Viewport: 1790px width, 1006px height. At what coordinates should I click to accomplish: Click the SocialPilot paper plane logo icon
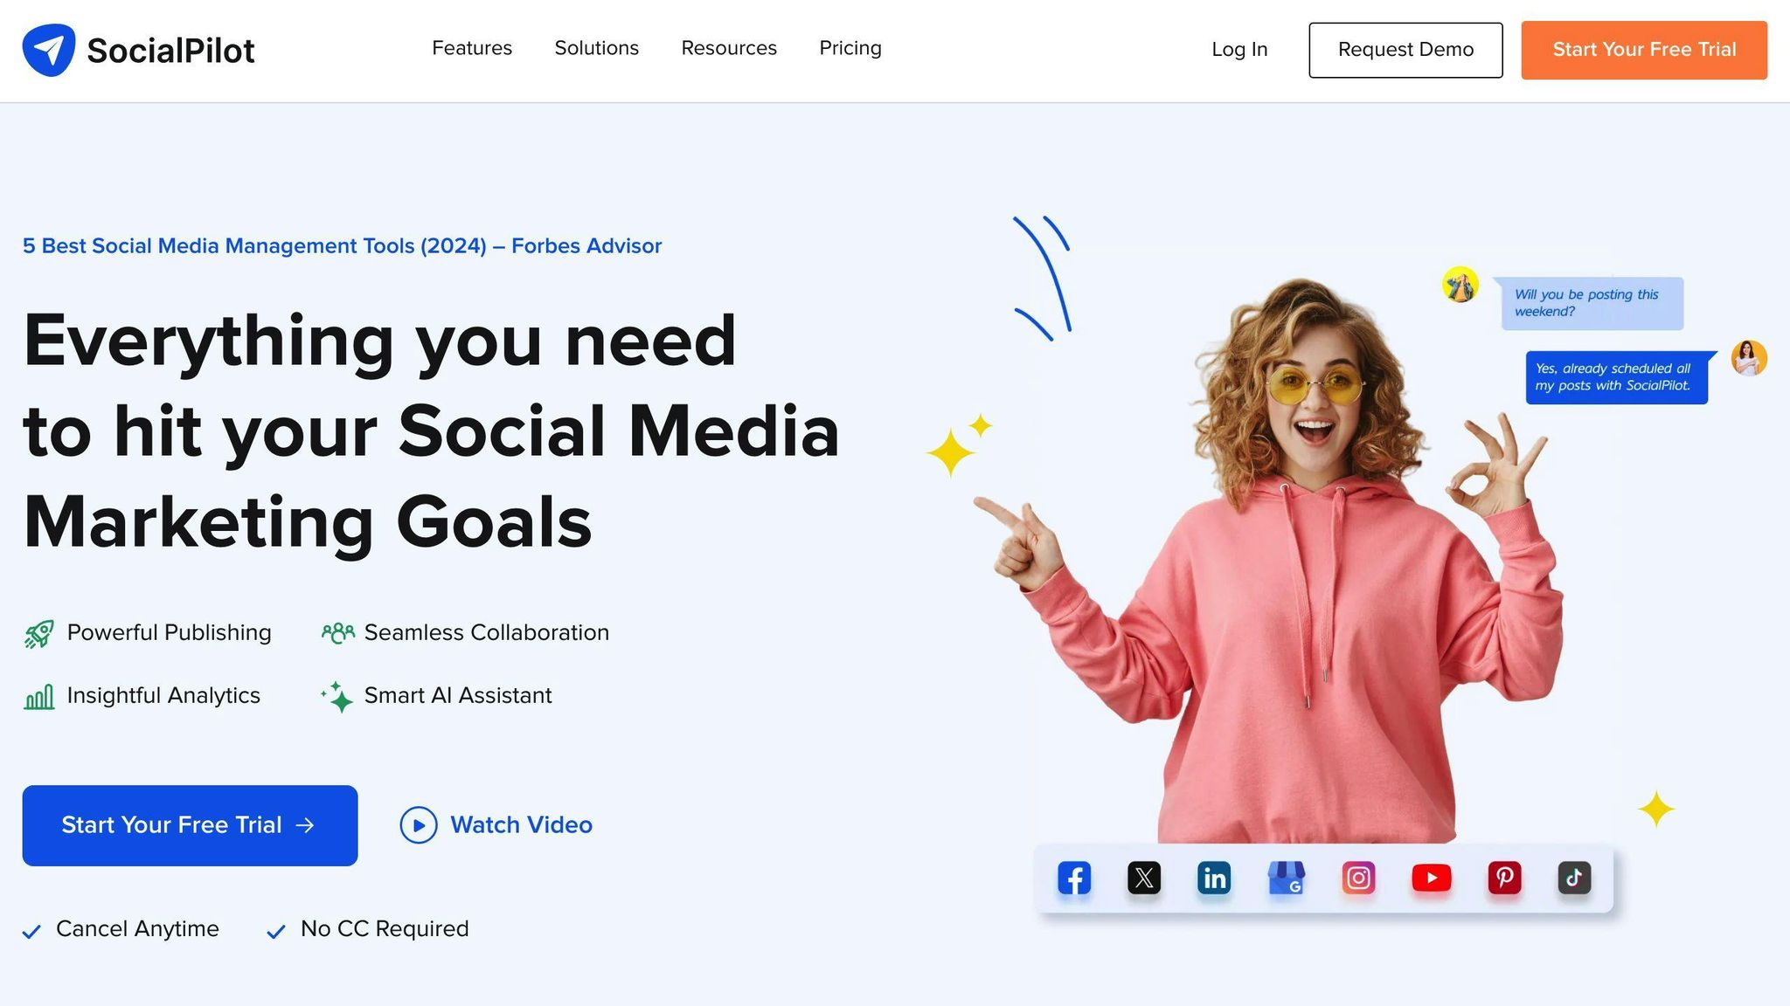(49, 50)
